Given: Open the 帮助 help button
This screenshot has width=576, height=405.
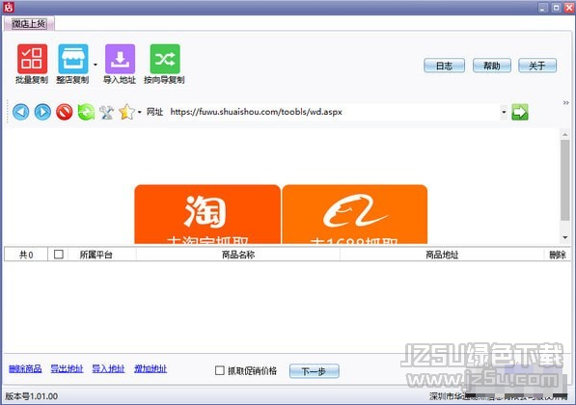Looking at the screenshot, I should 491,66.
